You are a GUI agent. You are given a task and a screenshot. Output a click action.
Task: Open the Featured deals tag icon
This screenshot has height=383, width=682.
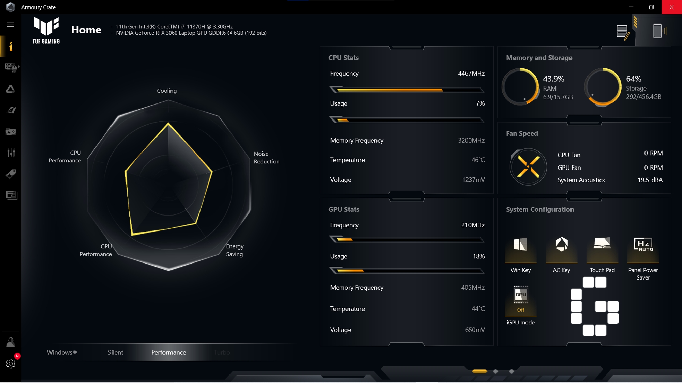[11, 174]
